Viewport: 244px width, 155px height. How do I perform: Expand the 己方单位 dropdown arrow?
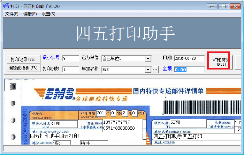(148, 59)
